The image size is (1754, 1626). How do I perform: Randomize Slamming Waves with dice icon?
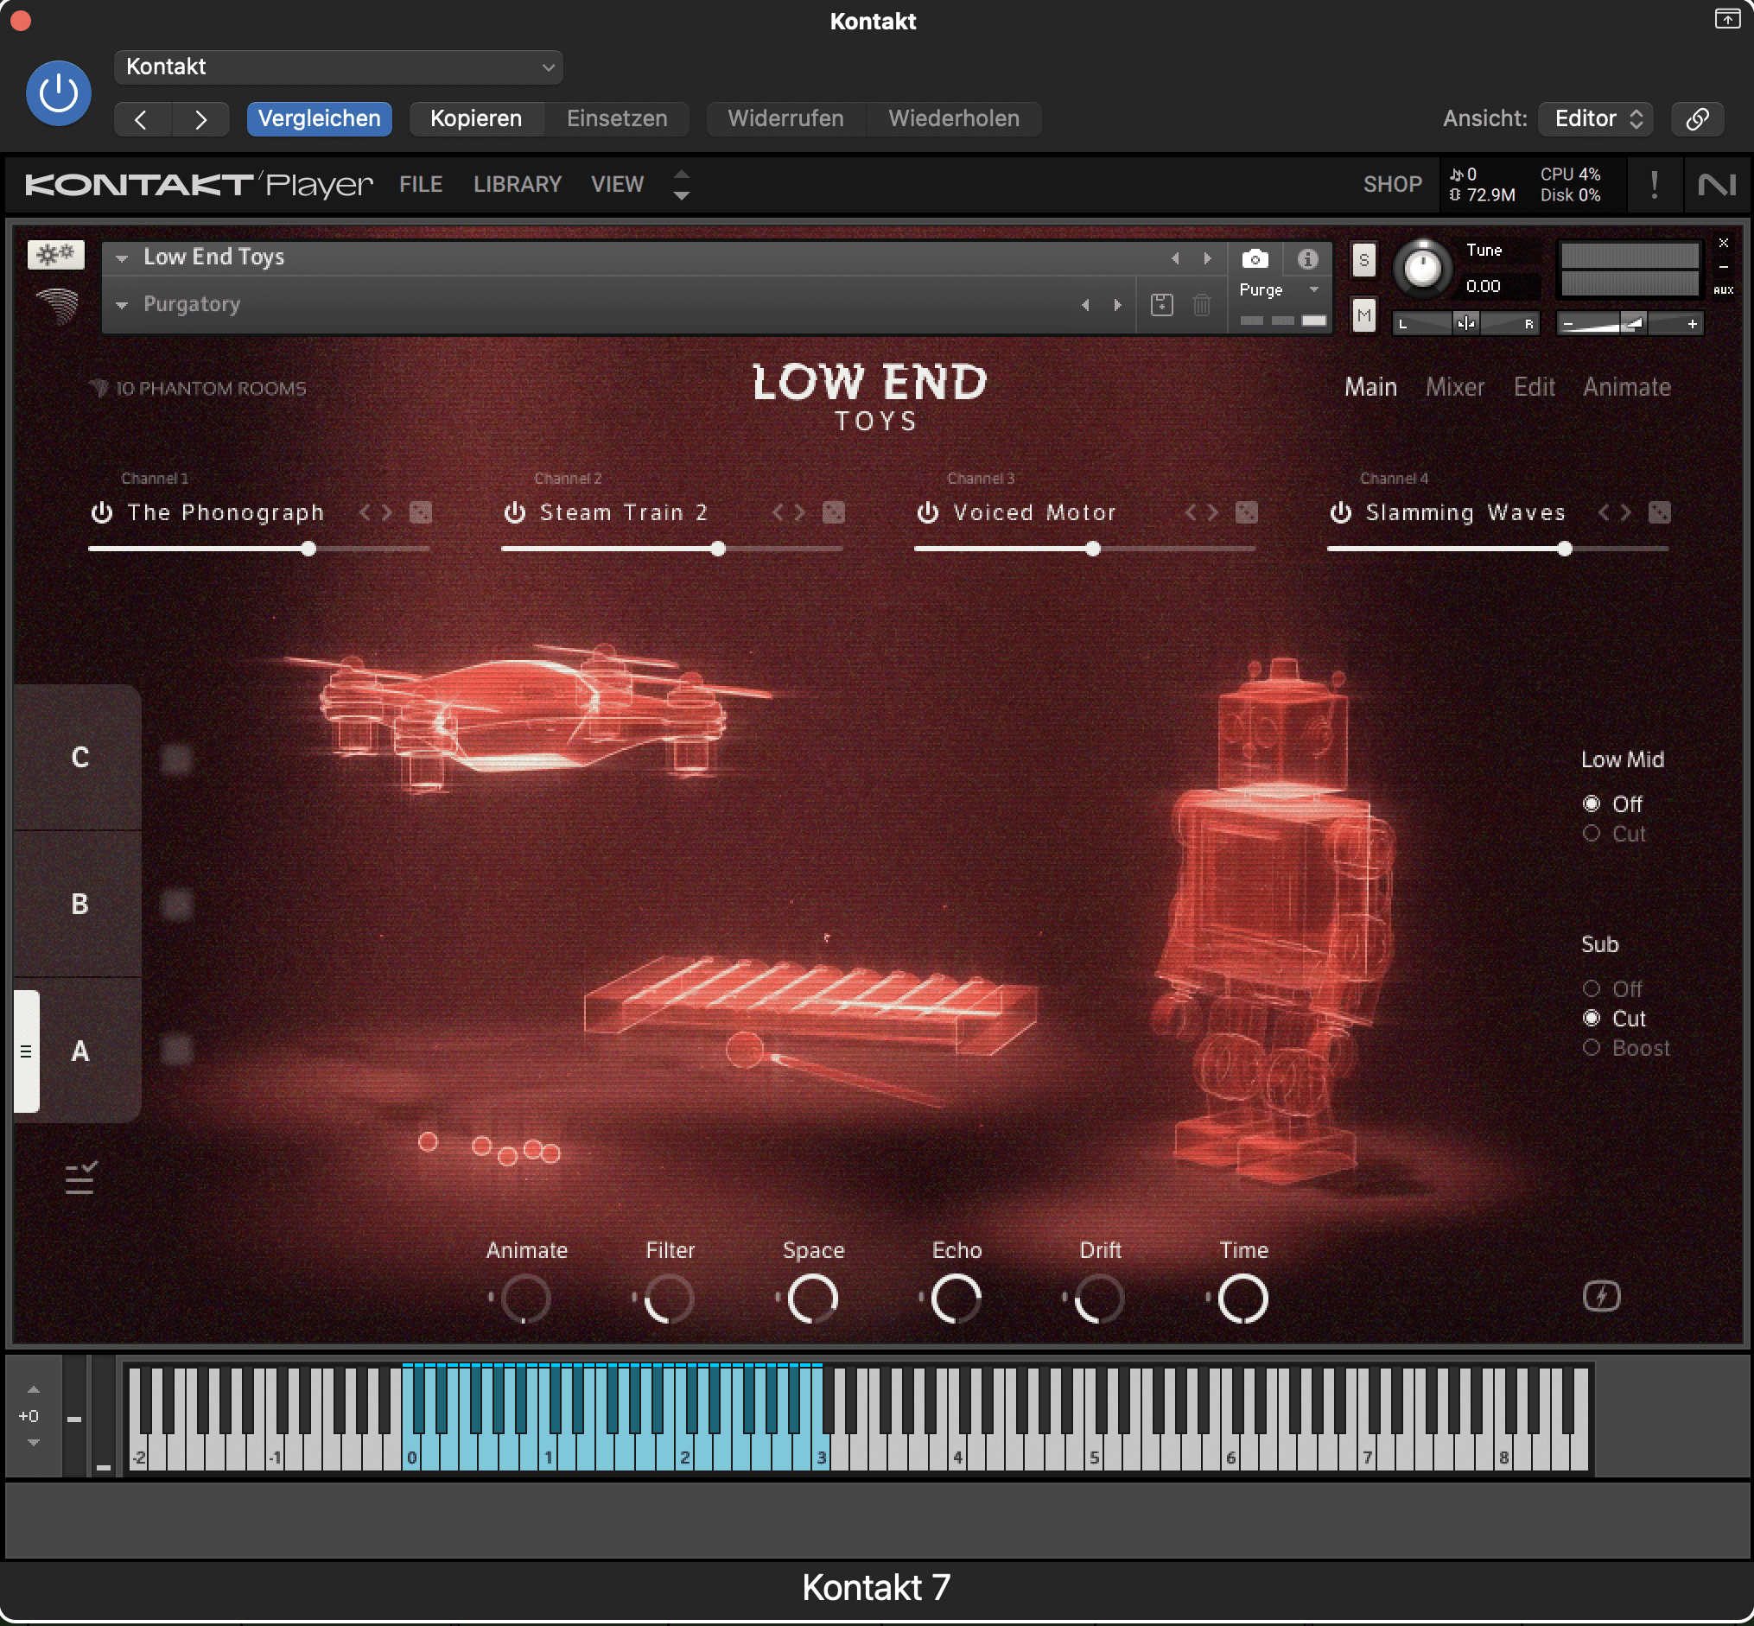coord(1659,512)
